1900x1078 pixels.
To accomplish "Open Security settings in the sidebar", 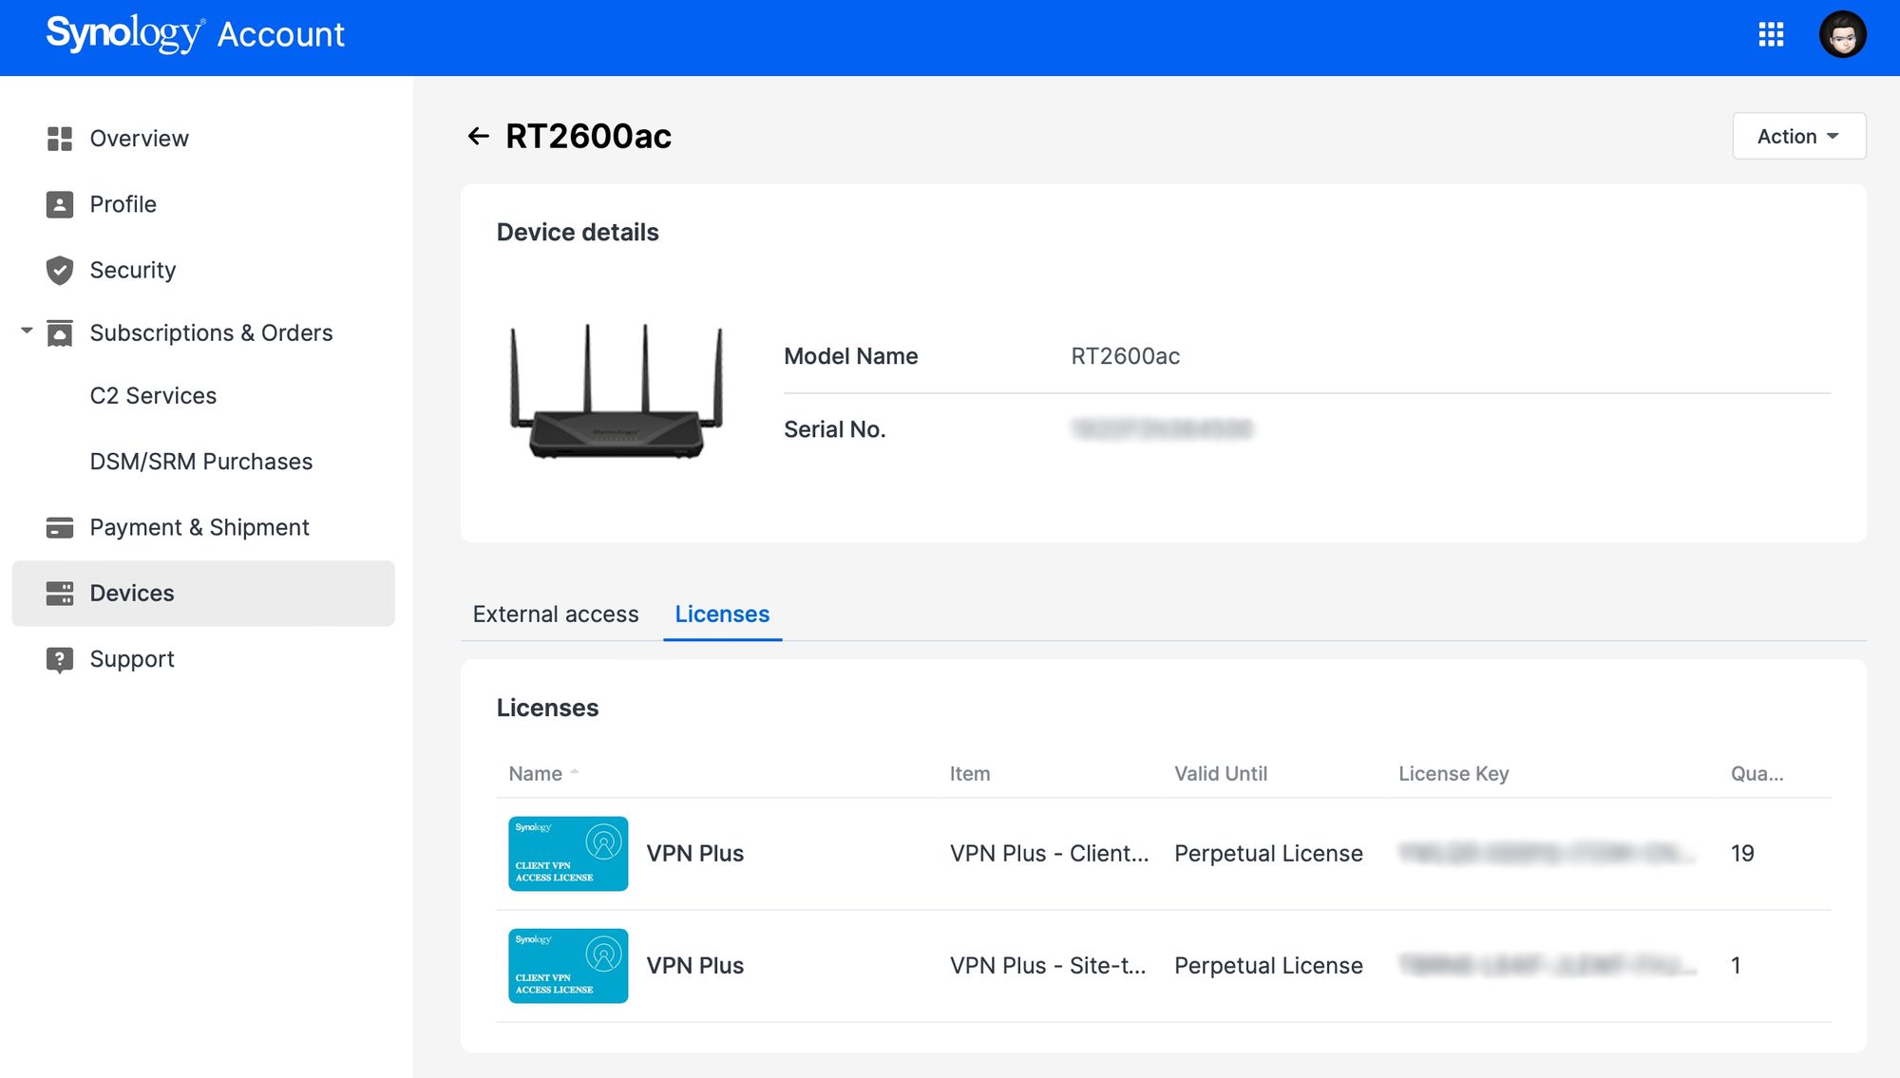I will (133, 270).
